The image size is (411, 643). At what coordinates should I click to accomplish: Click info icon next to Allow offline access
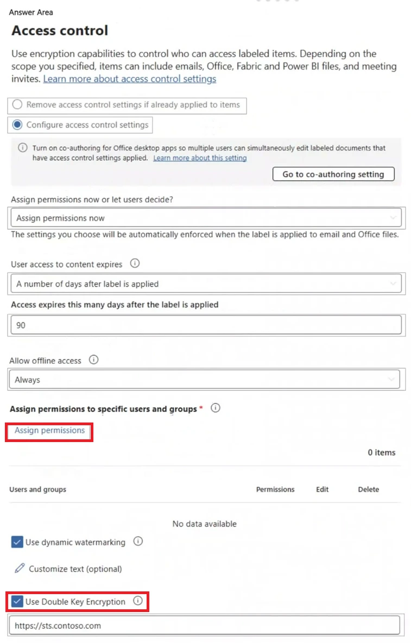click(94, 360)
